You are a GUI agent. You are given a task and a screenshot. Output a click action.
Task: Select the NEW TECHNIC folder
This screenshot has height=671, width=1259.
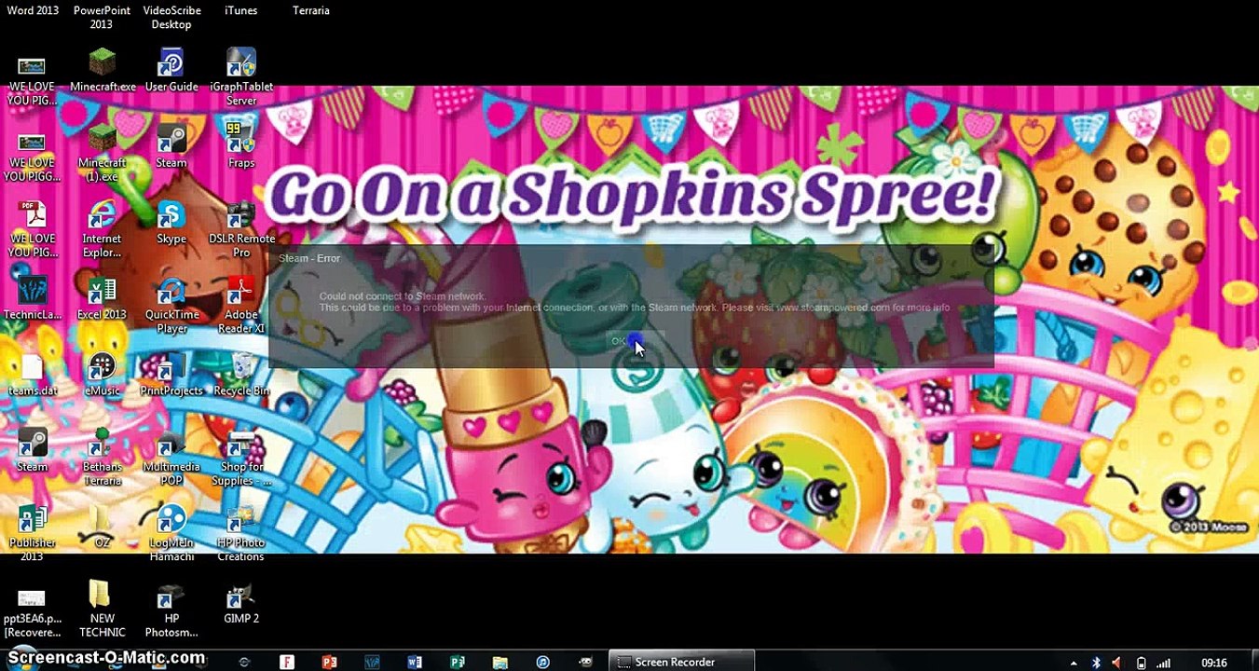coord(102,609)
